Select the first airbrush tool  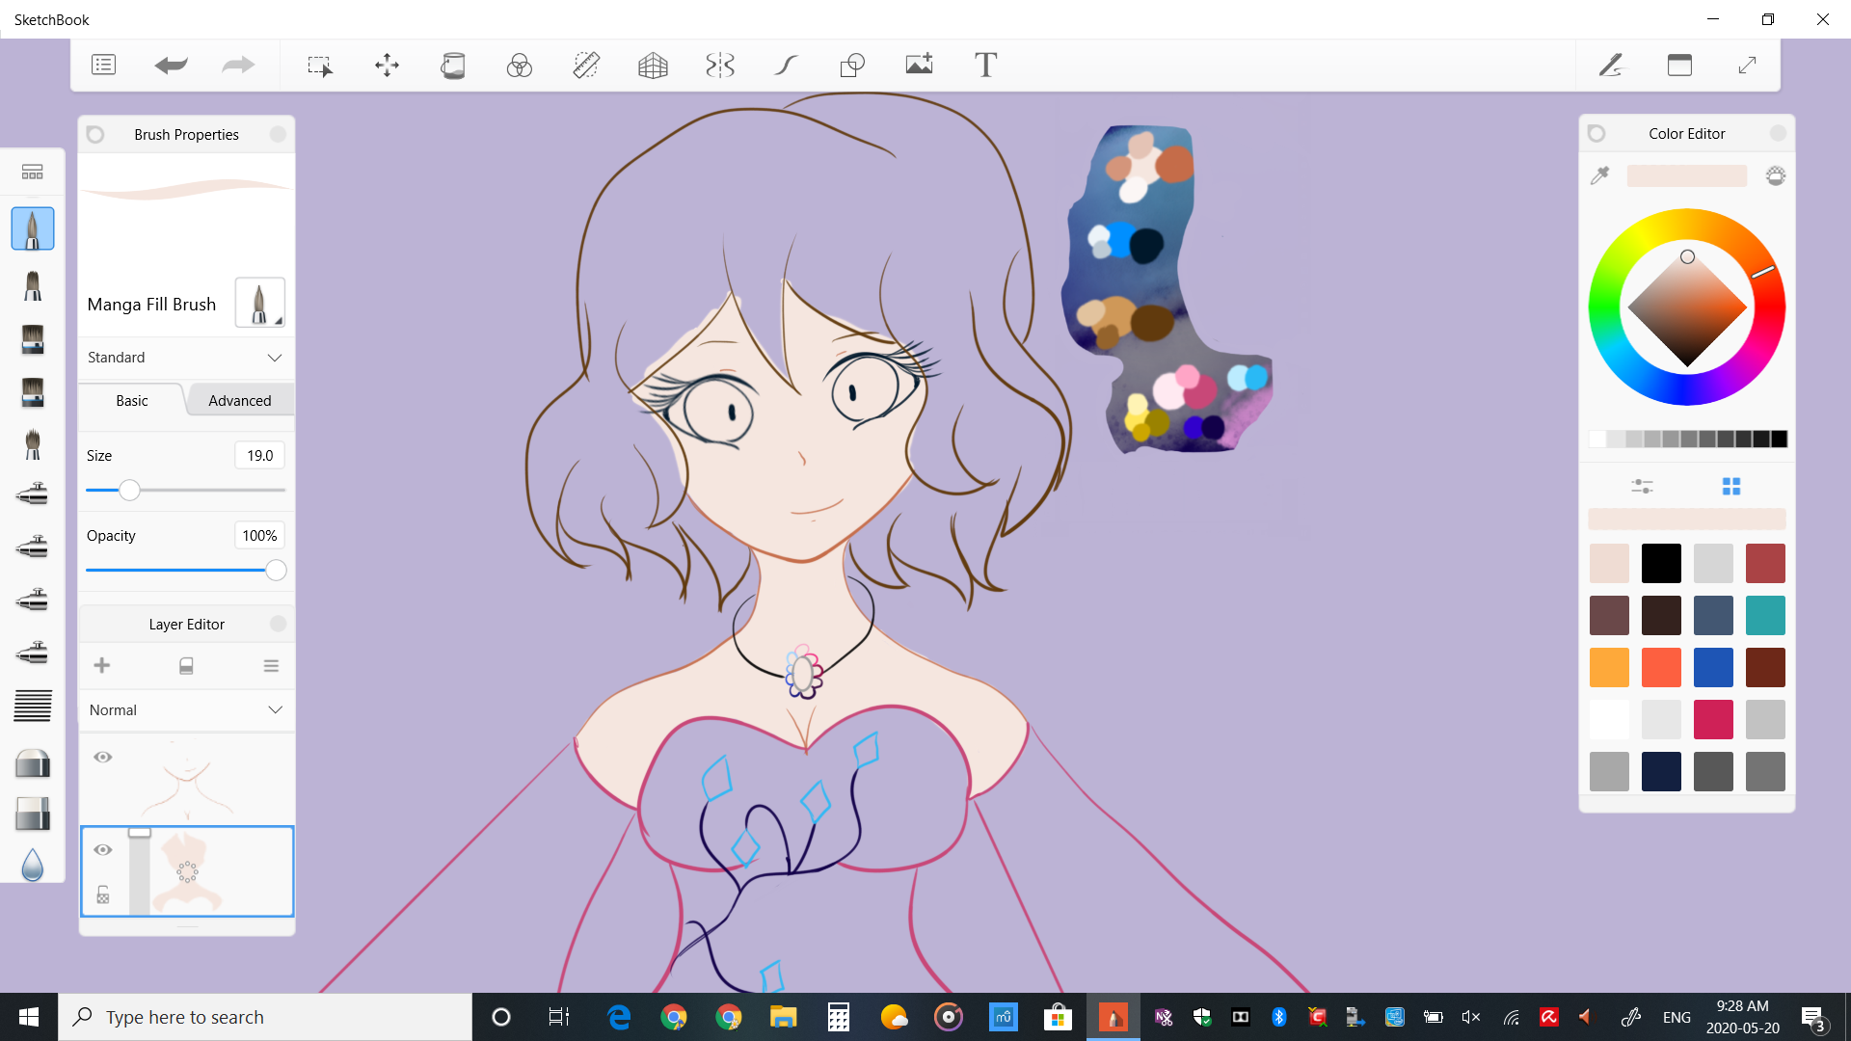click(x=33, y=494)
